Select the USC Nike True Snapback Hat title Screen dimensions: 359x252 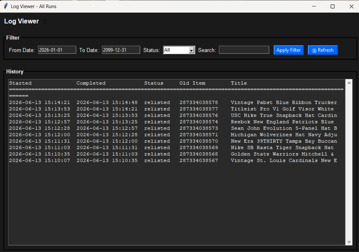click(x=284, y=115)
